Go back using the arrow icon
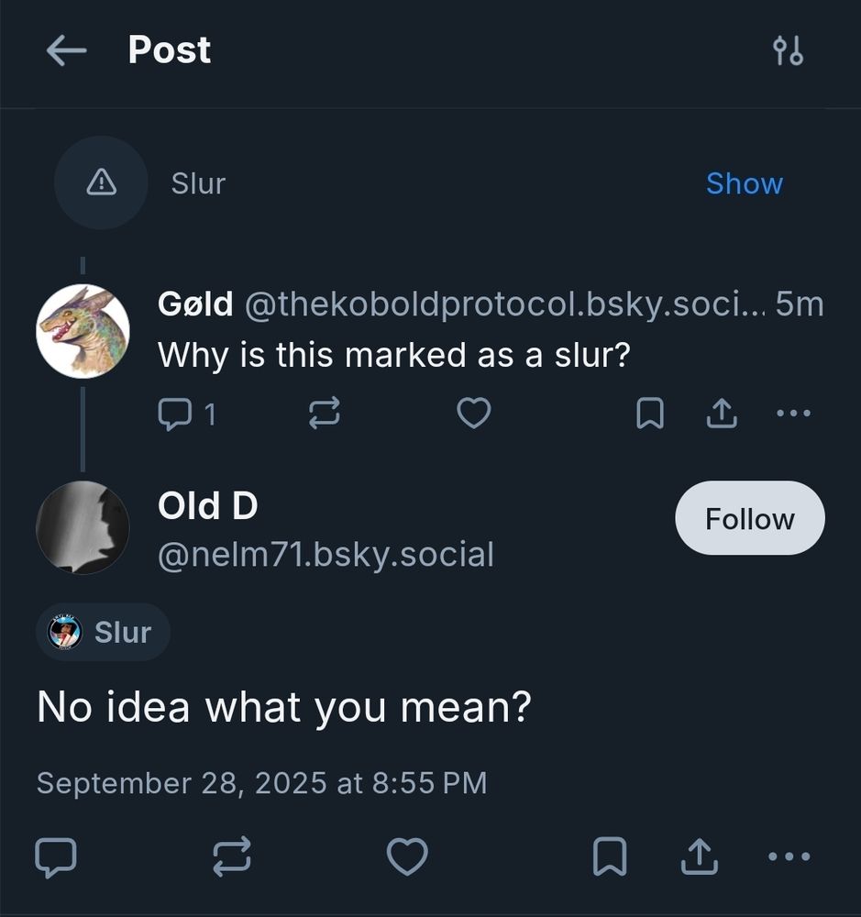Viewport: 861px width, 917px height. pos(65,51)
